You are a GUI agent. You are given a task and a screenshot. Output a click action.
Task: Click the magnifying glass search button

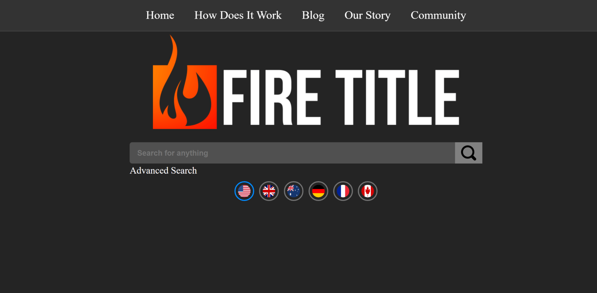tap(468, 153)
